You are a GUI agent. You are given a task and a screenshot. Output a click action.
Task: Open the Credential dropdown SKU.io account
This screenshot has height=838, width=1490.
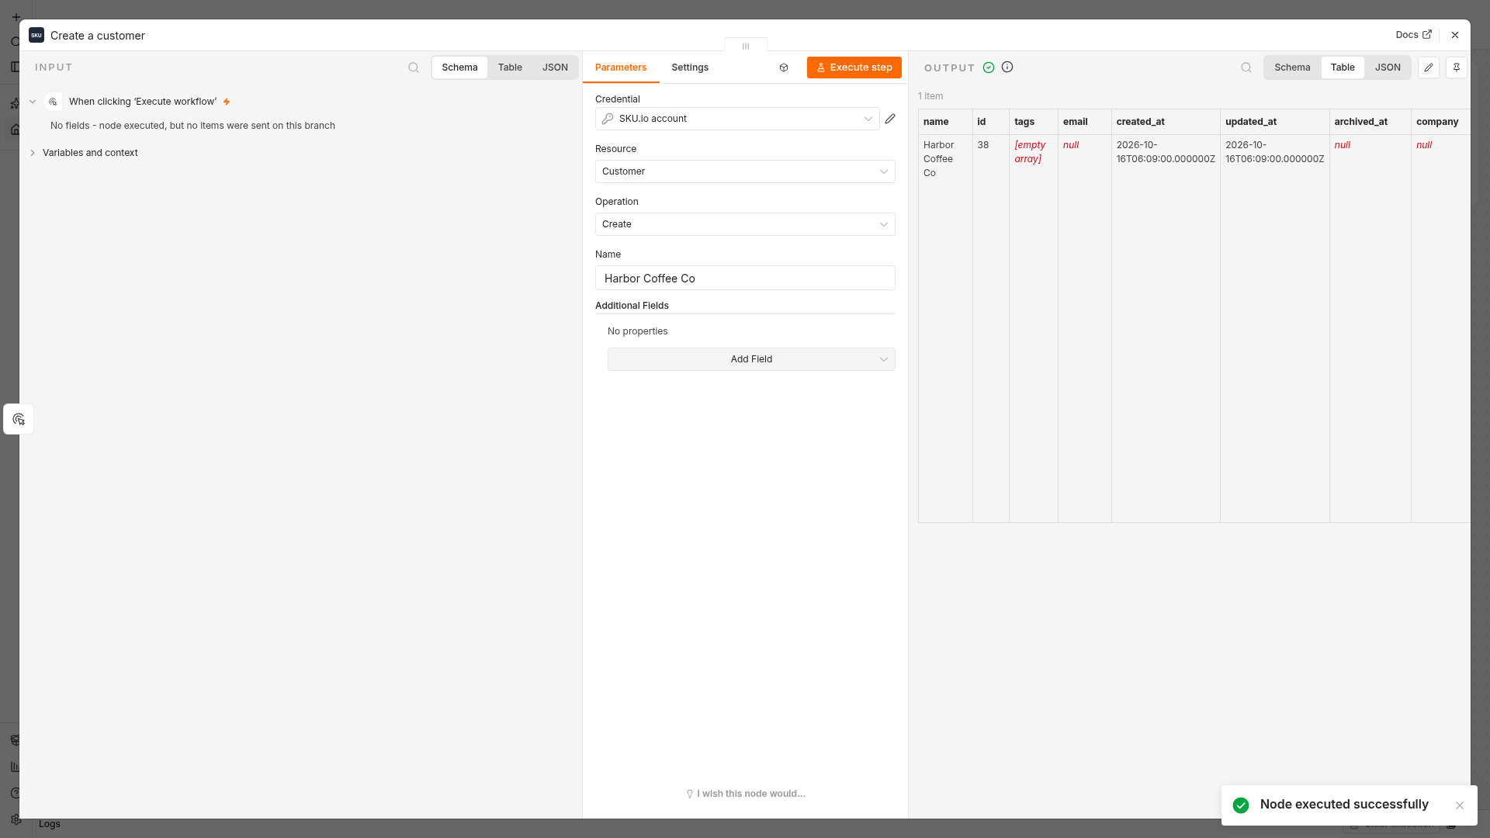tap(737, 119)
